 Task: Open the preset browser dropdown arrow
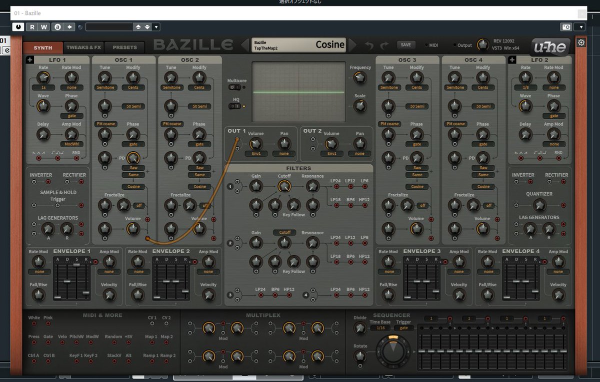[156, 26]
